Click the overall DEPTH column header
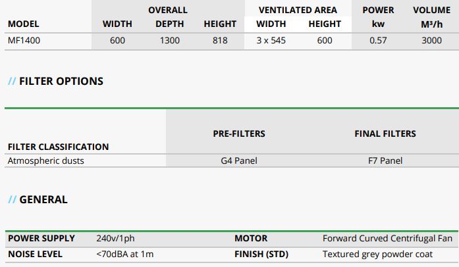The height and width of the screenshot is (267, 459). pyautogui.click(x=170, y=24)
